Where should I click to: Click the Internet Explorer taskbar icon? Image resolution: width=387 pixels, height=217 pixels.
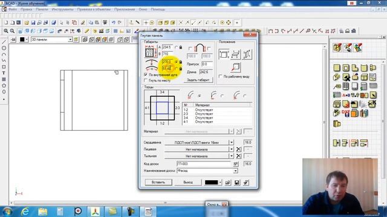point(25,212)
